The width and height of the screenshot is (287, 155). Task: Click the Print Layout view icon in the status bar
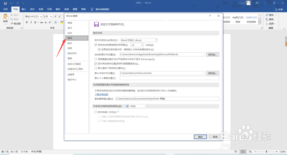pyautogui.click(x=243, y=152)
